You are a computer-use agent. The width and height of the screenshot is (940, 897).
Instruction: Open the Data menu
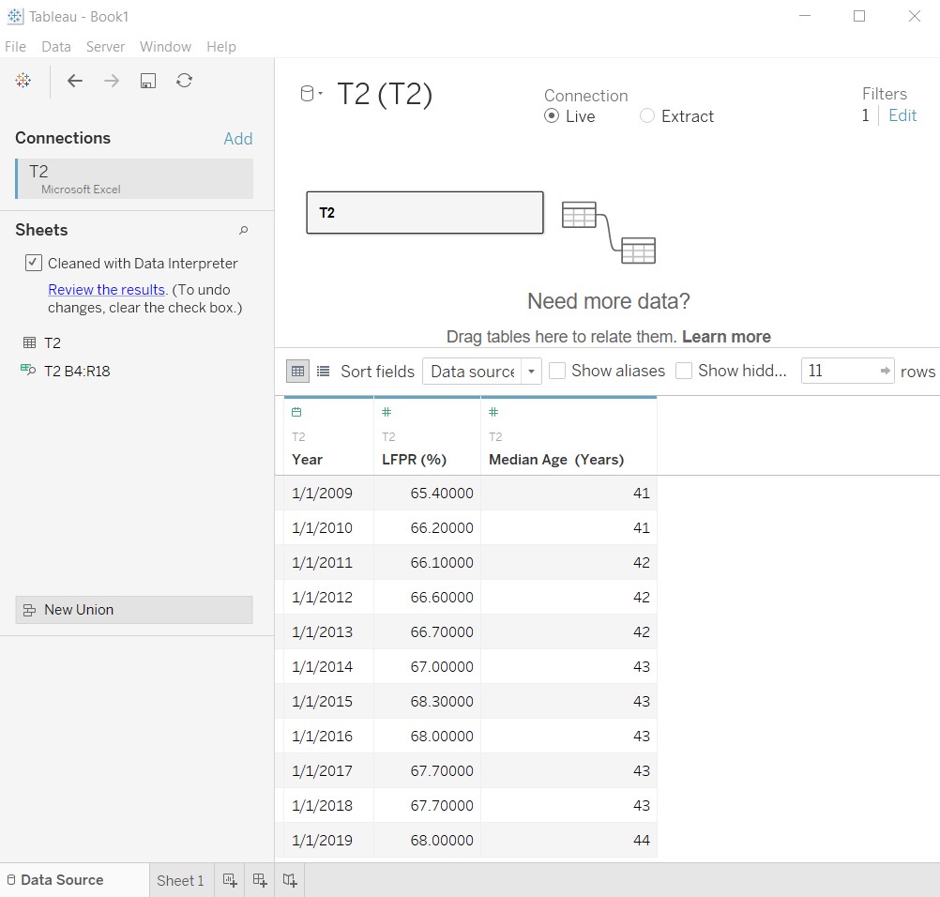coord(56,47)
